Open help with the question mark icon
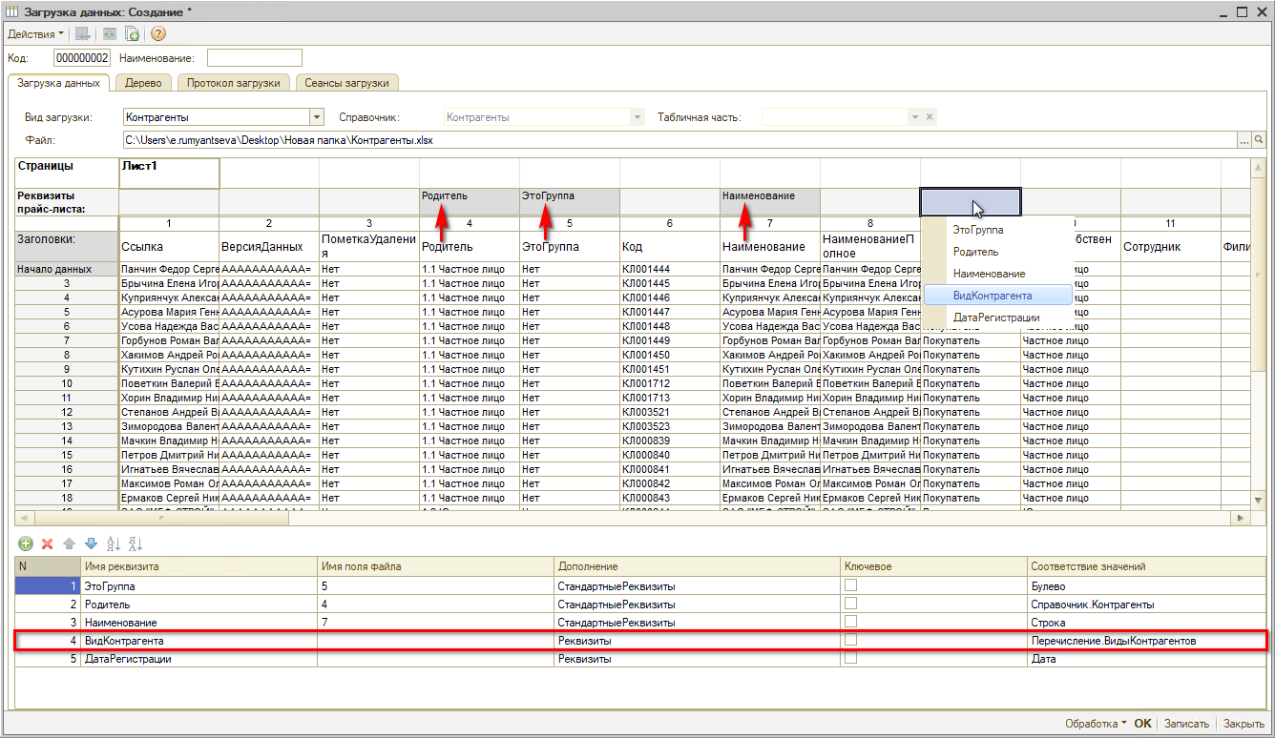The width and height of the screenshot is (1275, 738). click(158, 34)
